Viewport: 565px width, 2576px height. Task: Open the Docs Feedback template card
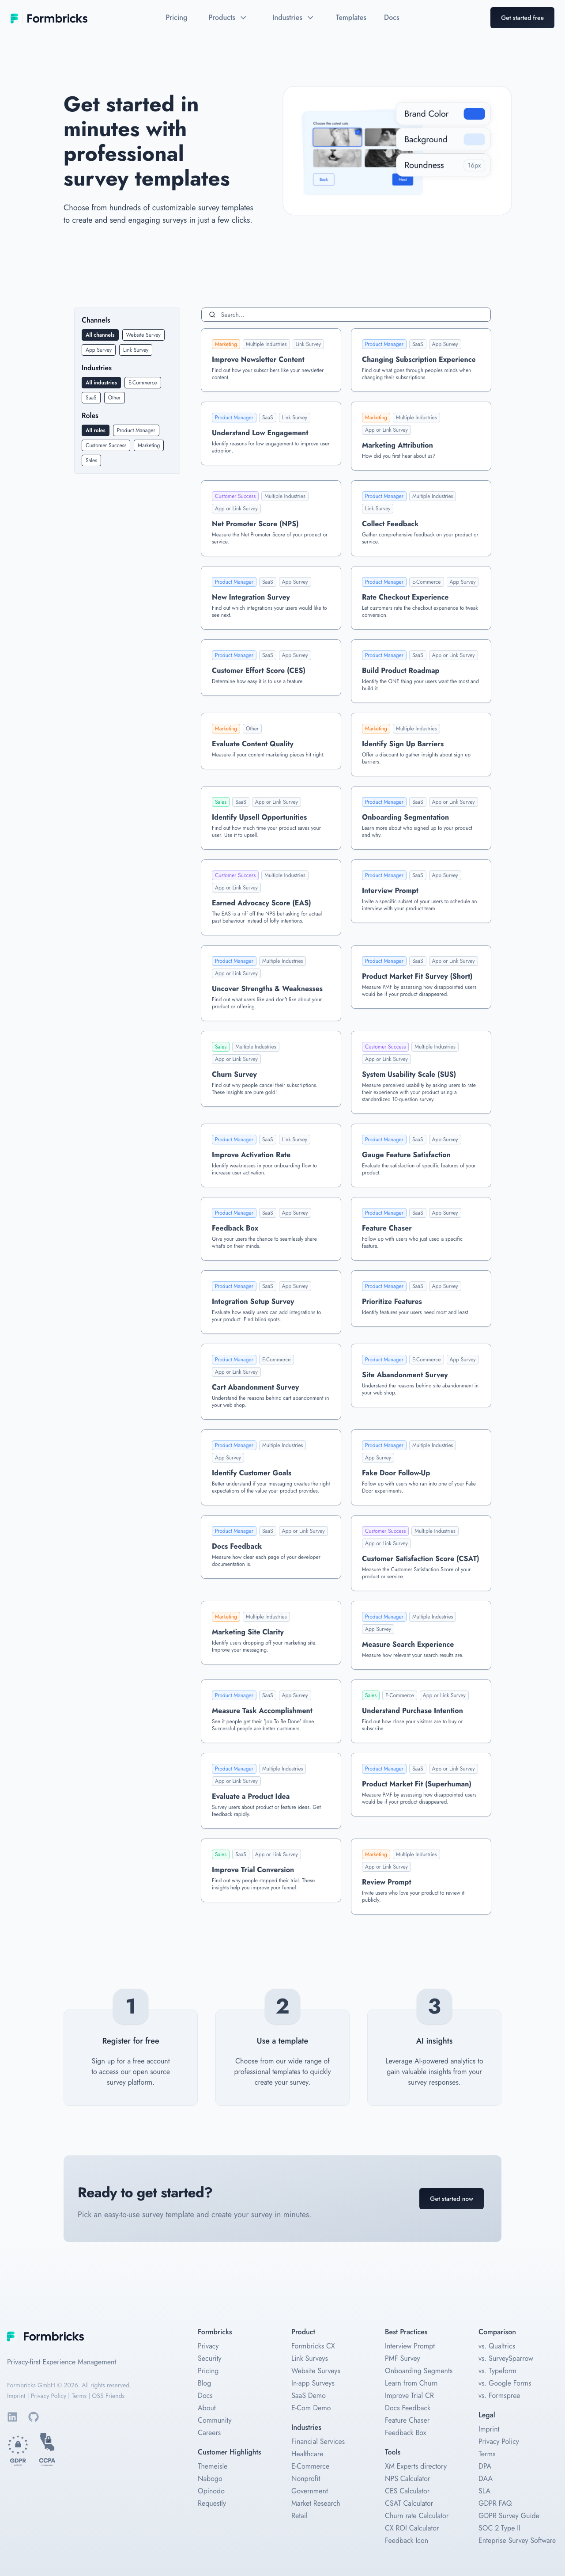(x=271, y=1547)
